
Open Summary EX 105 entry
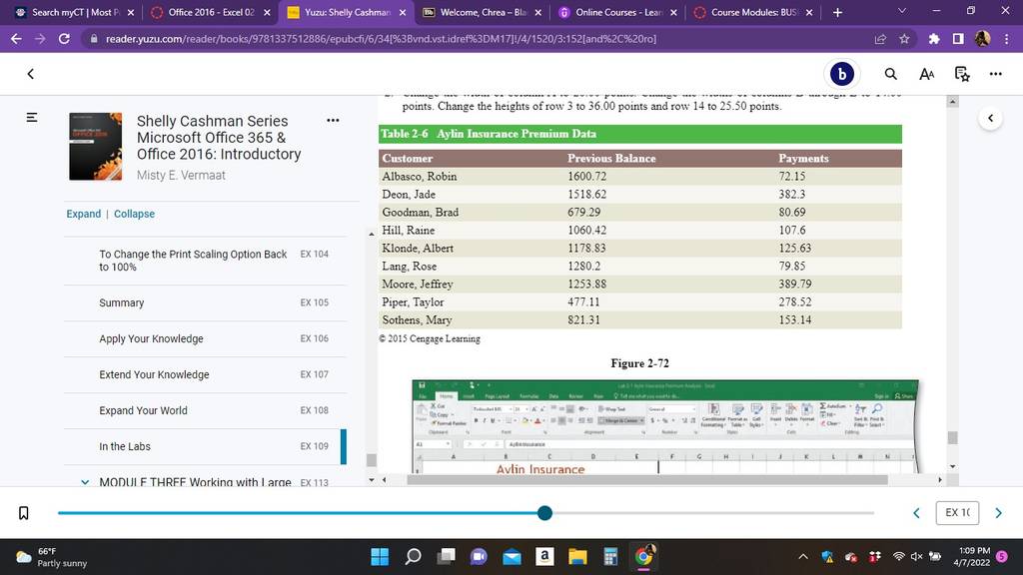pos(205,302)
